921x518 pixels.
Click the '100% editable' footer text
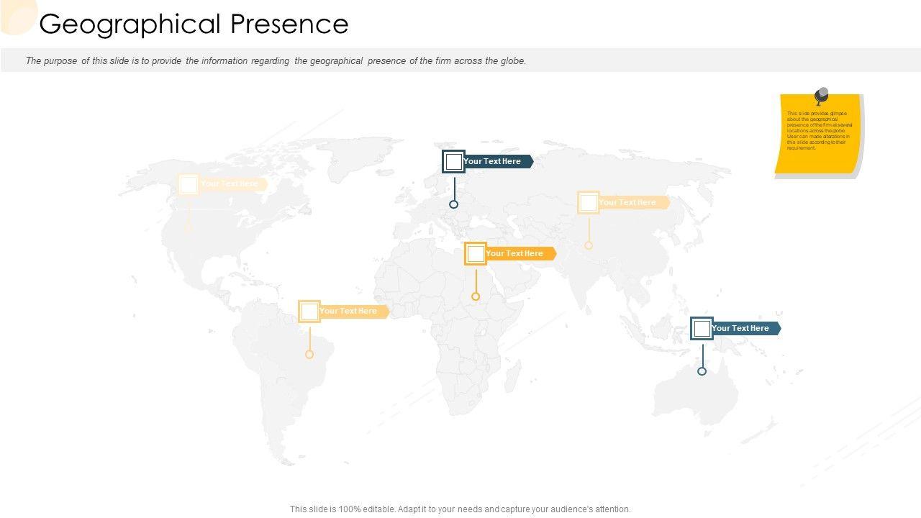pyautogui.click(x=460, y=509)
